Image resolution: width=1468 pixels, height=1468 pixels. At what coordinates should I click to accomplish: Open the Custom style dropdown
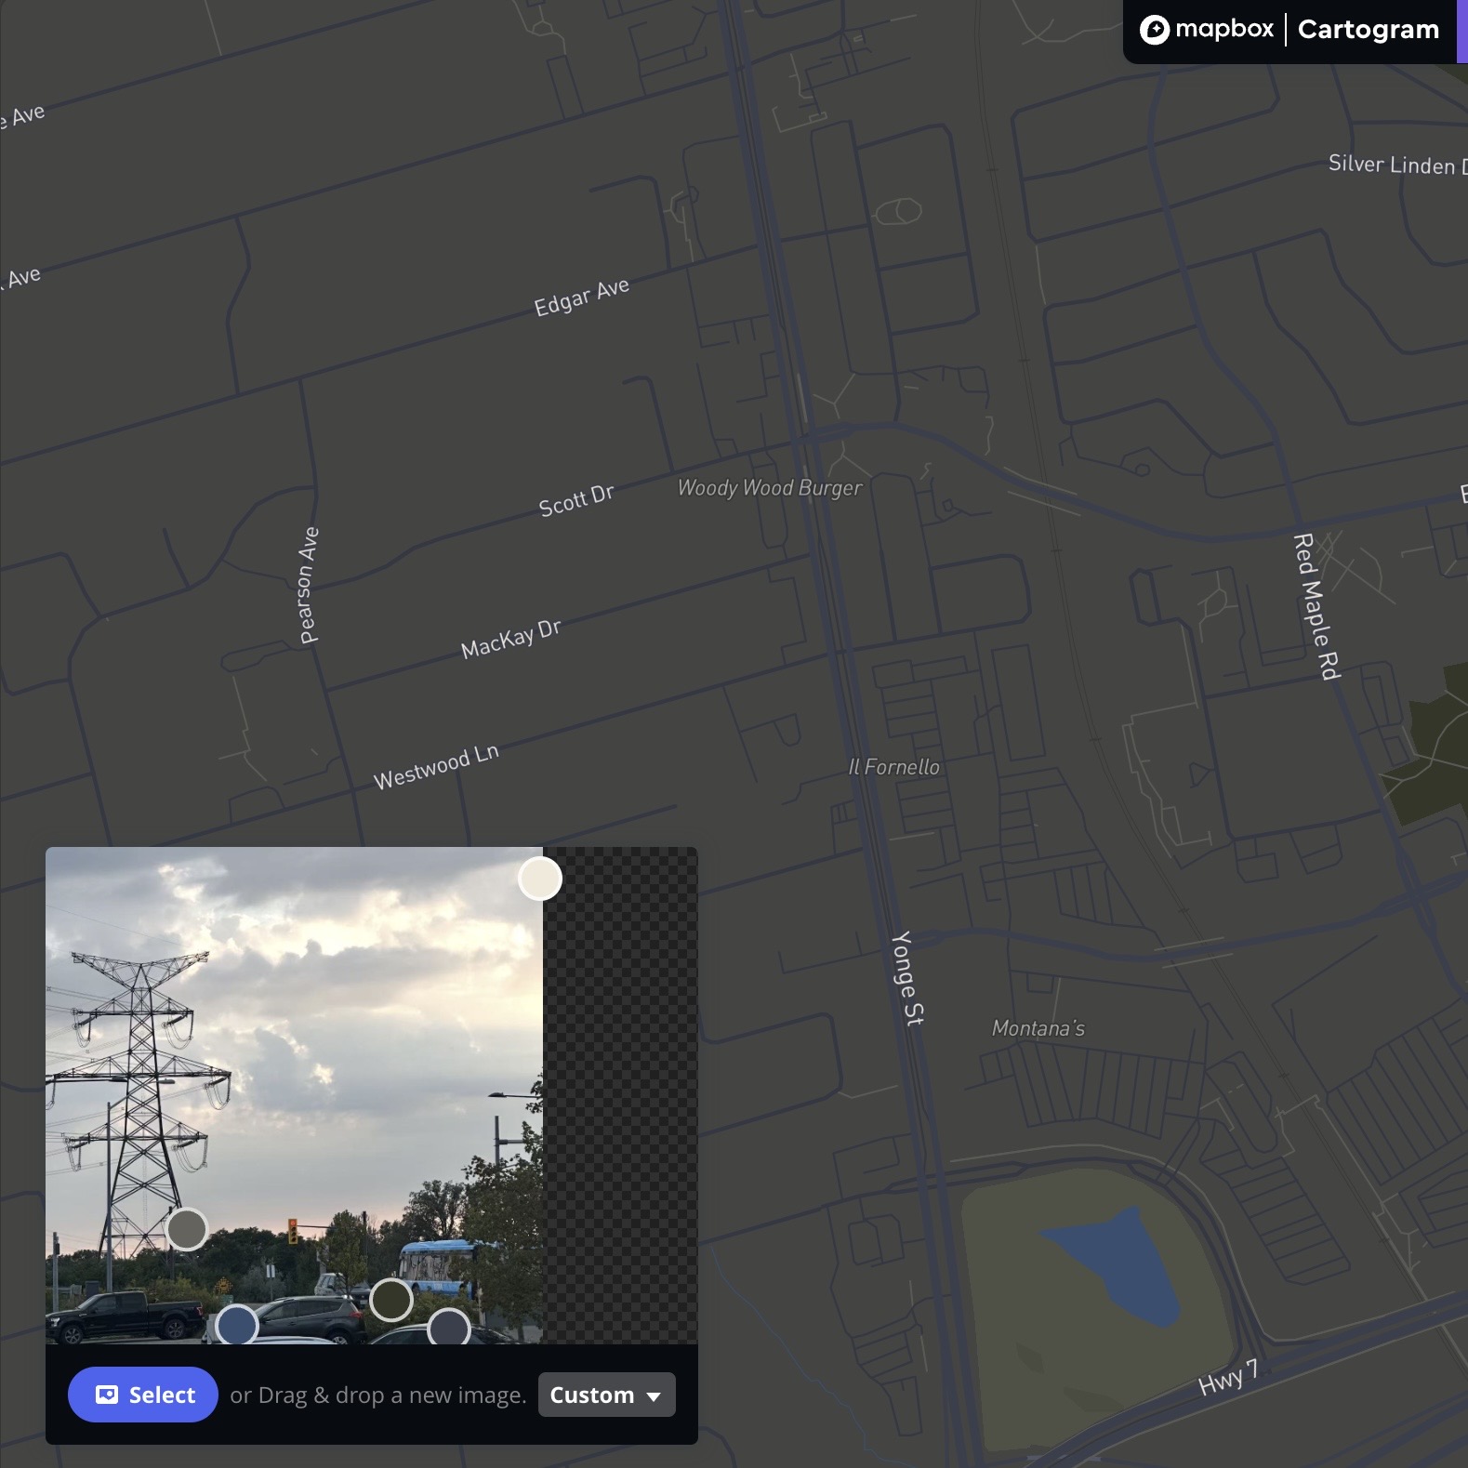[x=606, y=1395]
